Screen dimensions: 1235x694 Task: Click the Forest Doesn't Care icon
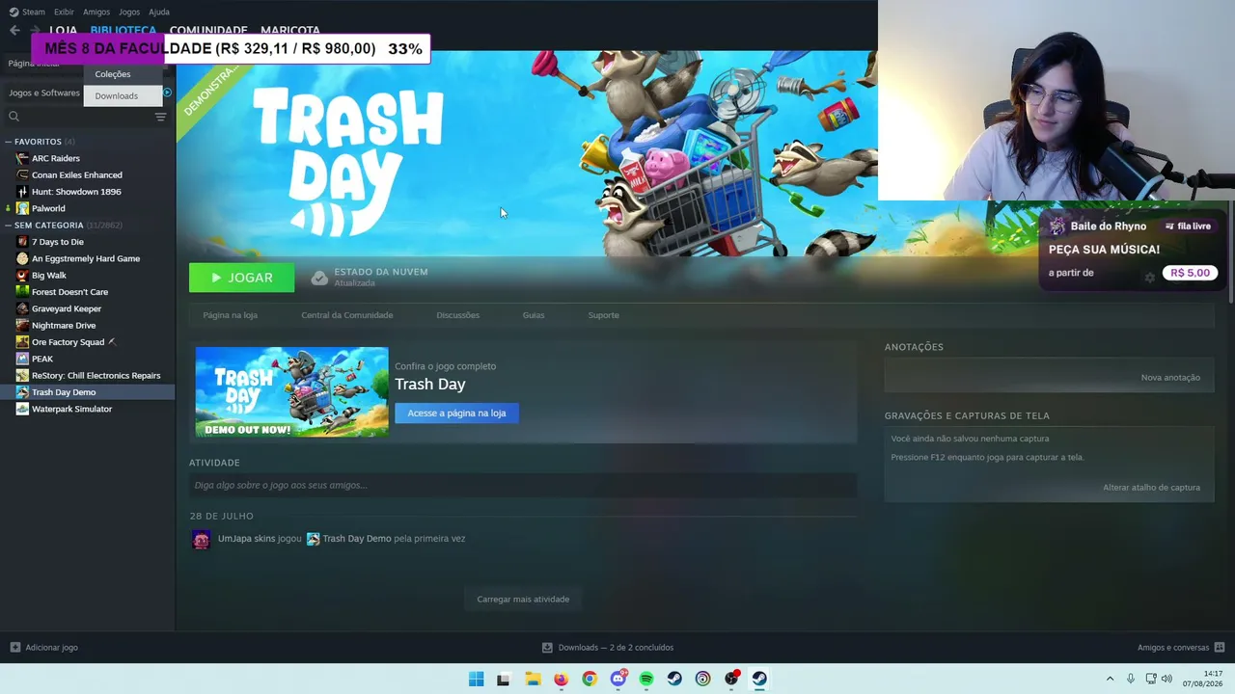click(22, 292)
